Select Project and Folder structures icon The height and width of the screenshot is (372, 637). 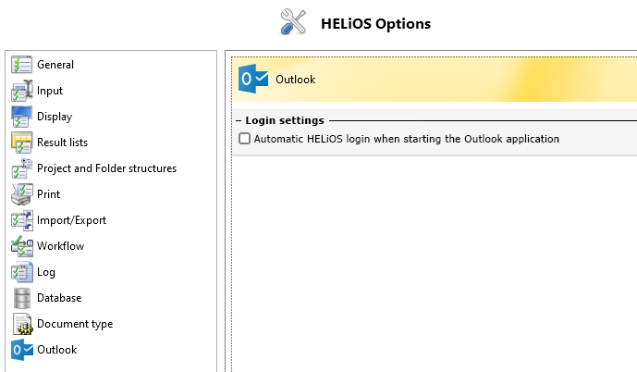click(21, 168)
